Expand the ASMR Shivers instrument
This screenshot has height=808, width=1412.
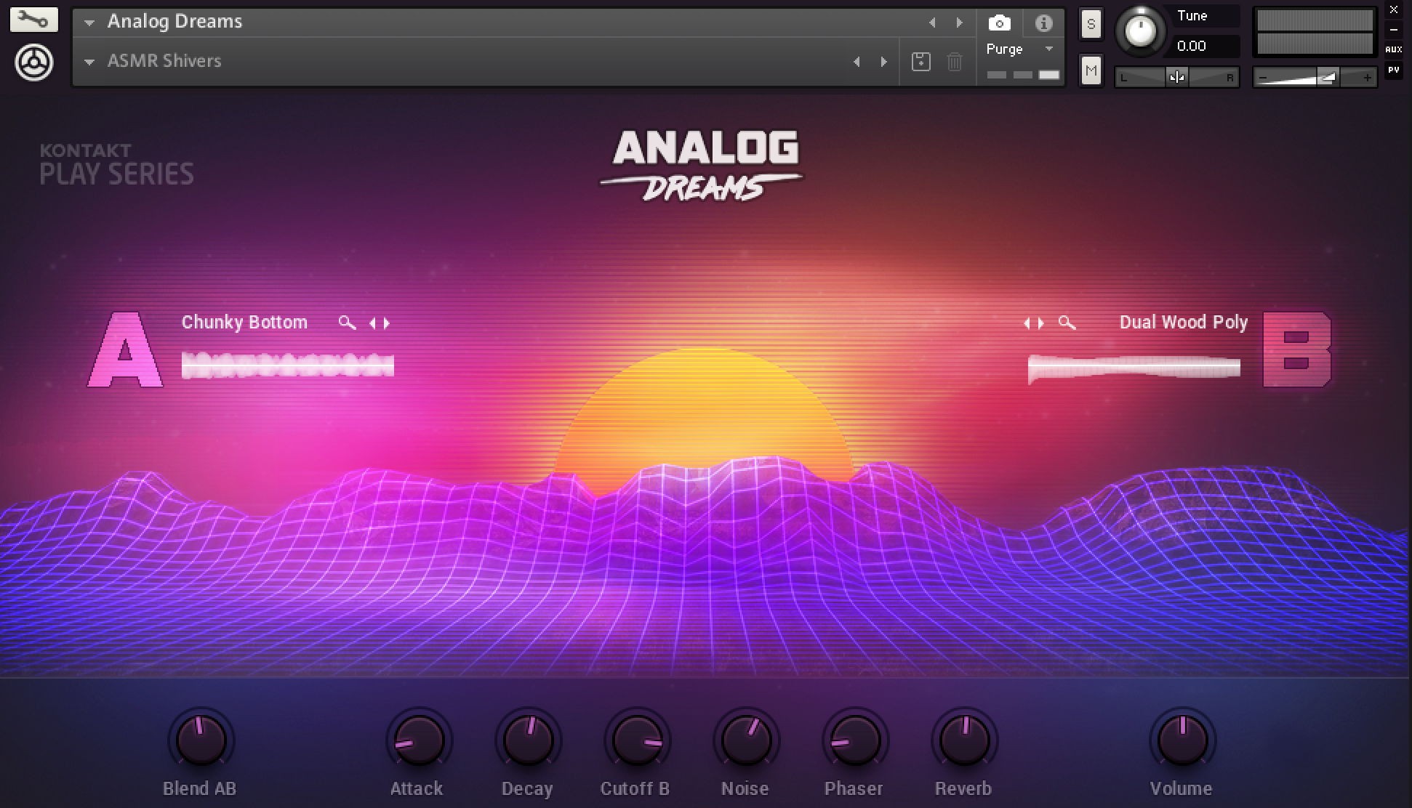(x=89, y=62)
